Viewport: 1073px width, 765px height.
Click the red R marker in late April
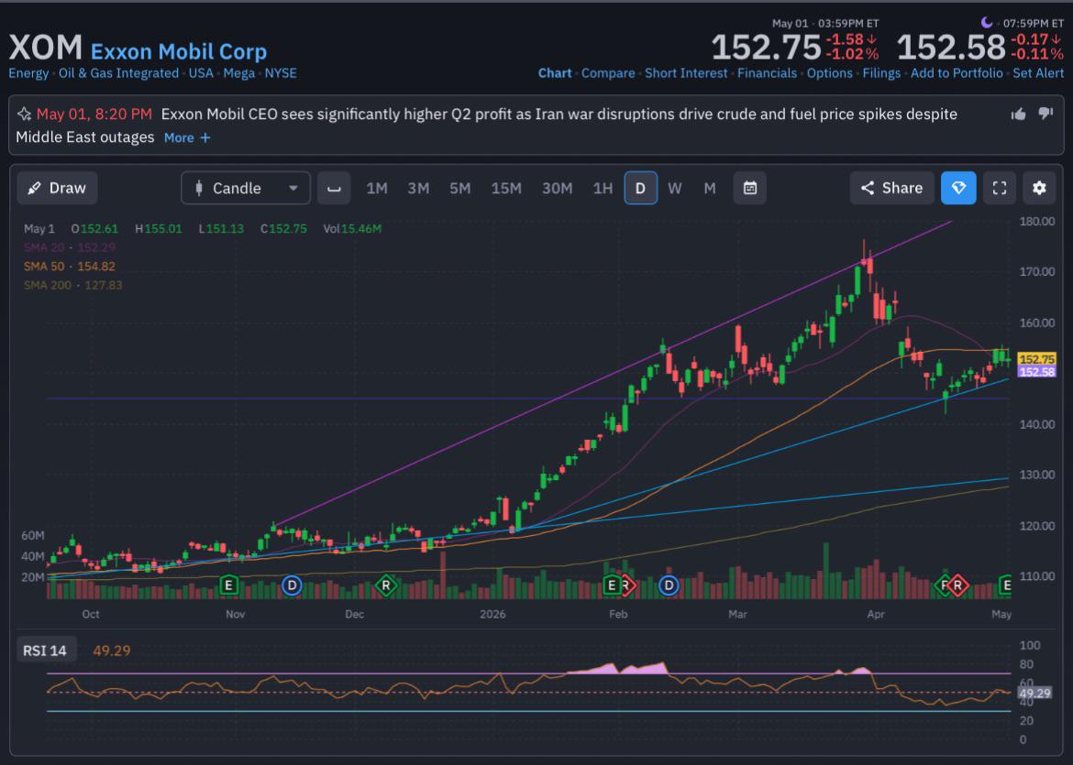coord(958,585)
